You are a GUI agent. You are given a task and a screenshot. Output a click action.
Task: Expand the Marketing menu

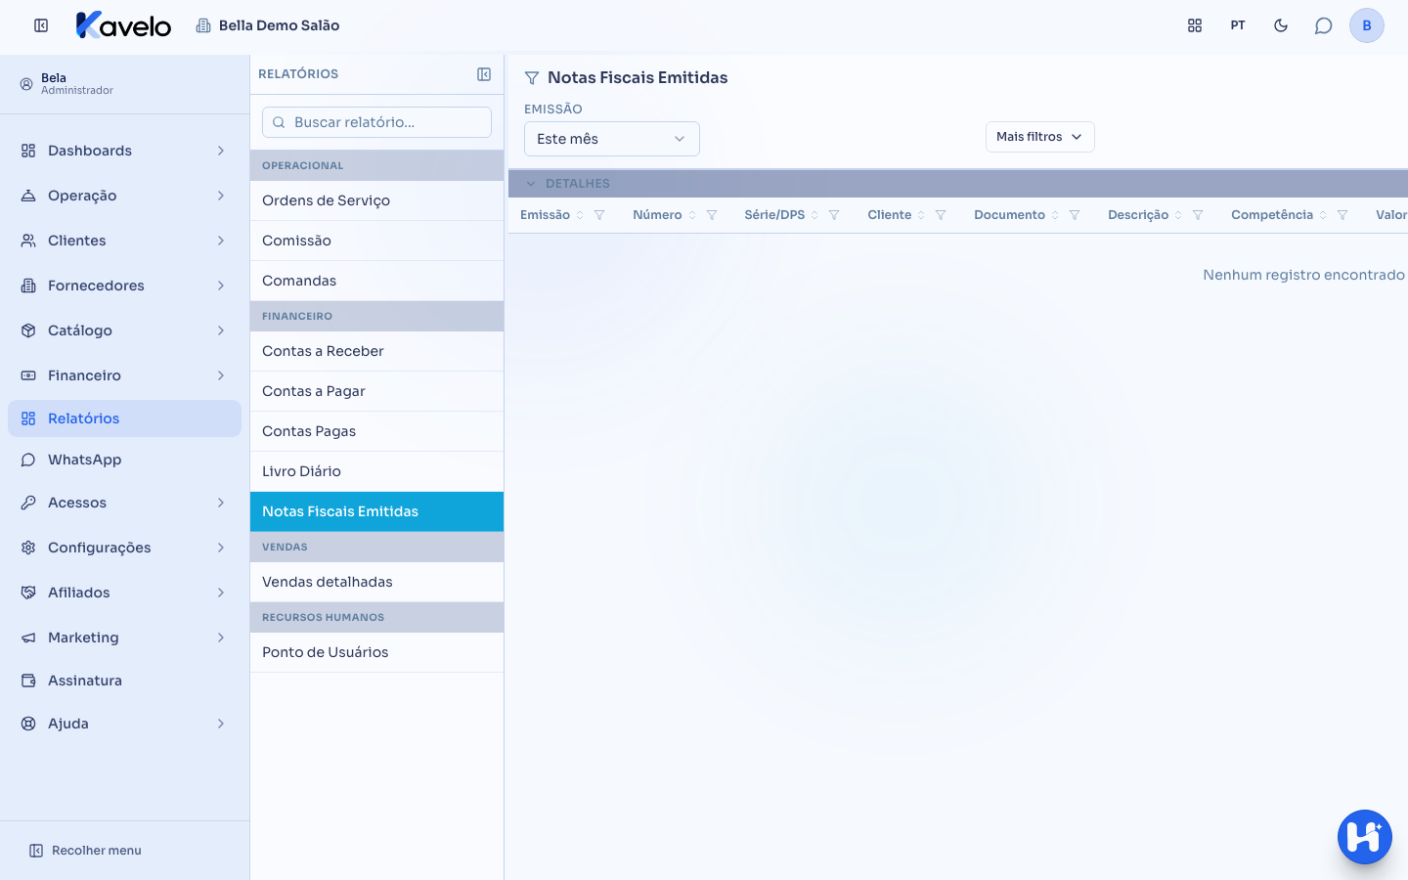(124, 638)
